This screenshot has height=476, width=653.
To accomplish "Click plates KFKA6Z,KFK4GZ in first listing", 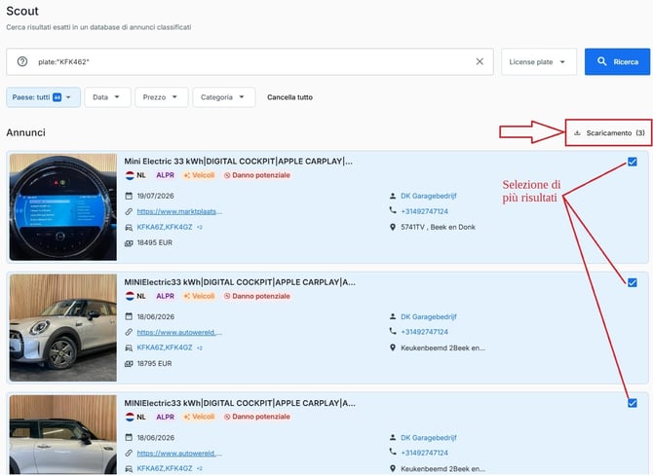I will pyautogui.click(x=165, y=227).
